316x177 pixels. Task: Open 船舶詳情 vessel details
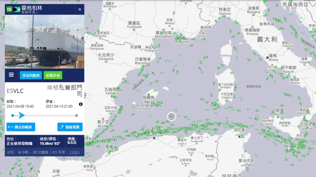click(53, 76)
